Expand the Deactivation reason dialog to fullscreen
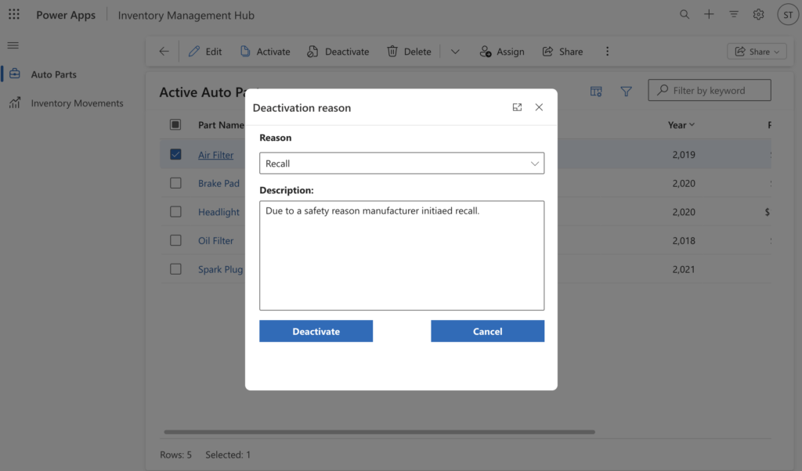The width and height of the screenshot is (802, 471). tap(517, 108)
